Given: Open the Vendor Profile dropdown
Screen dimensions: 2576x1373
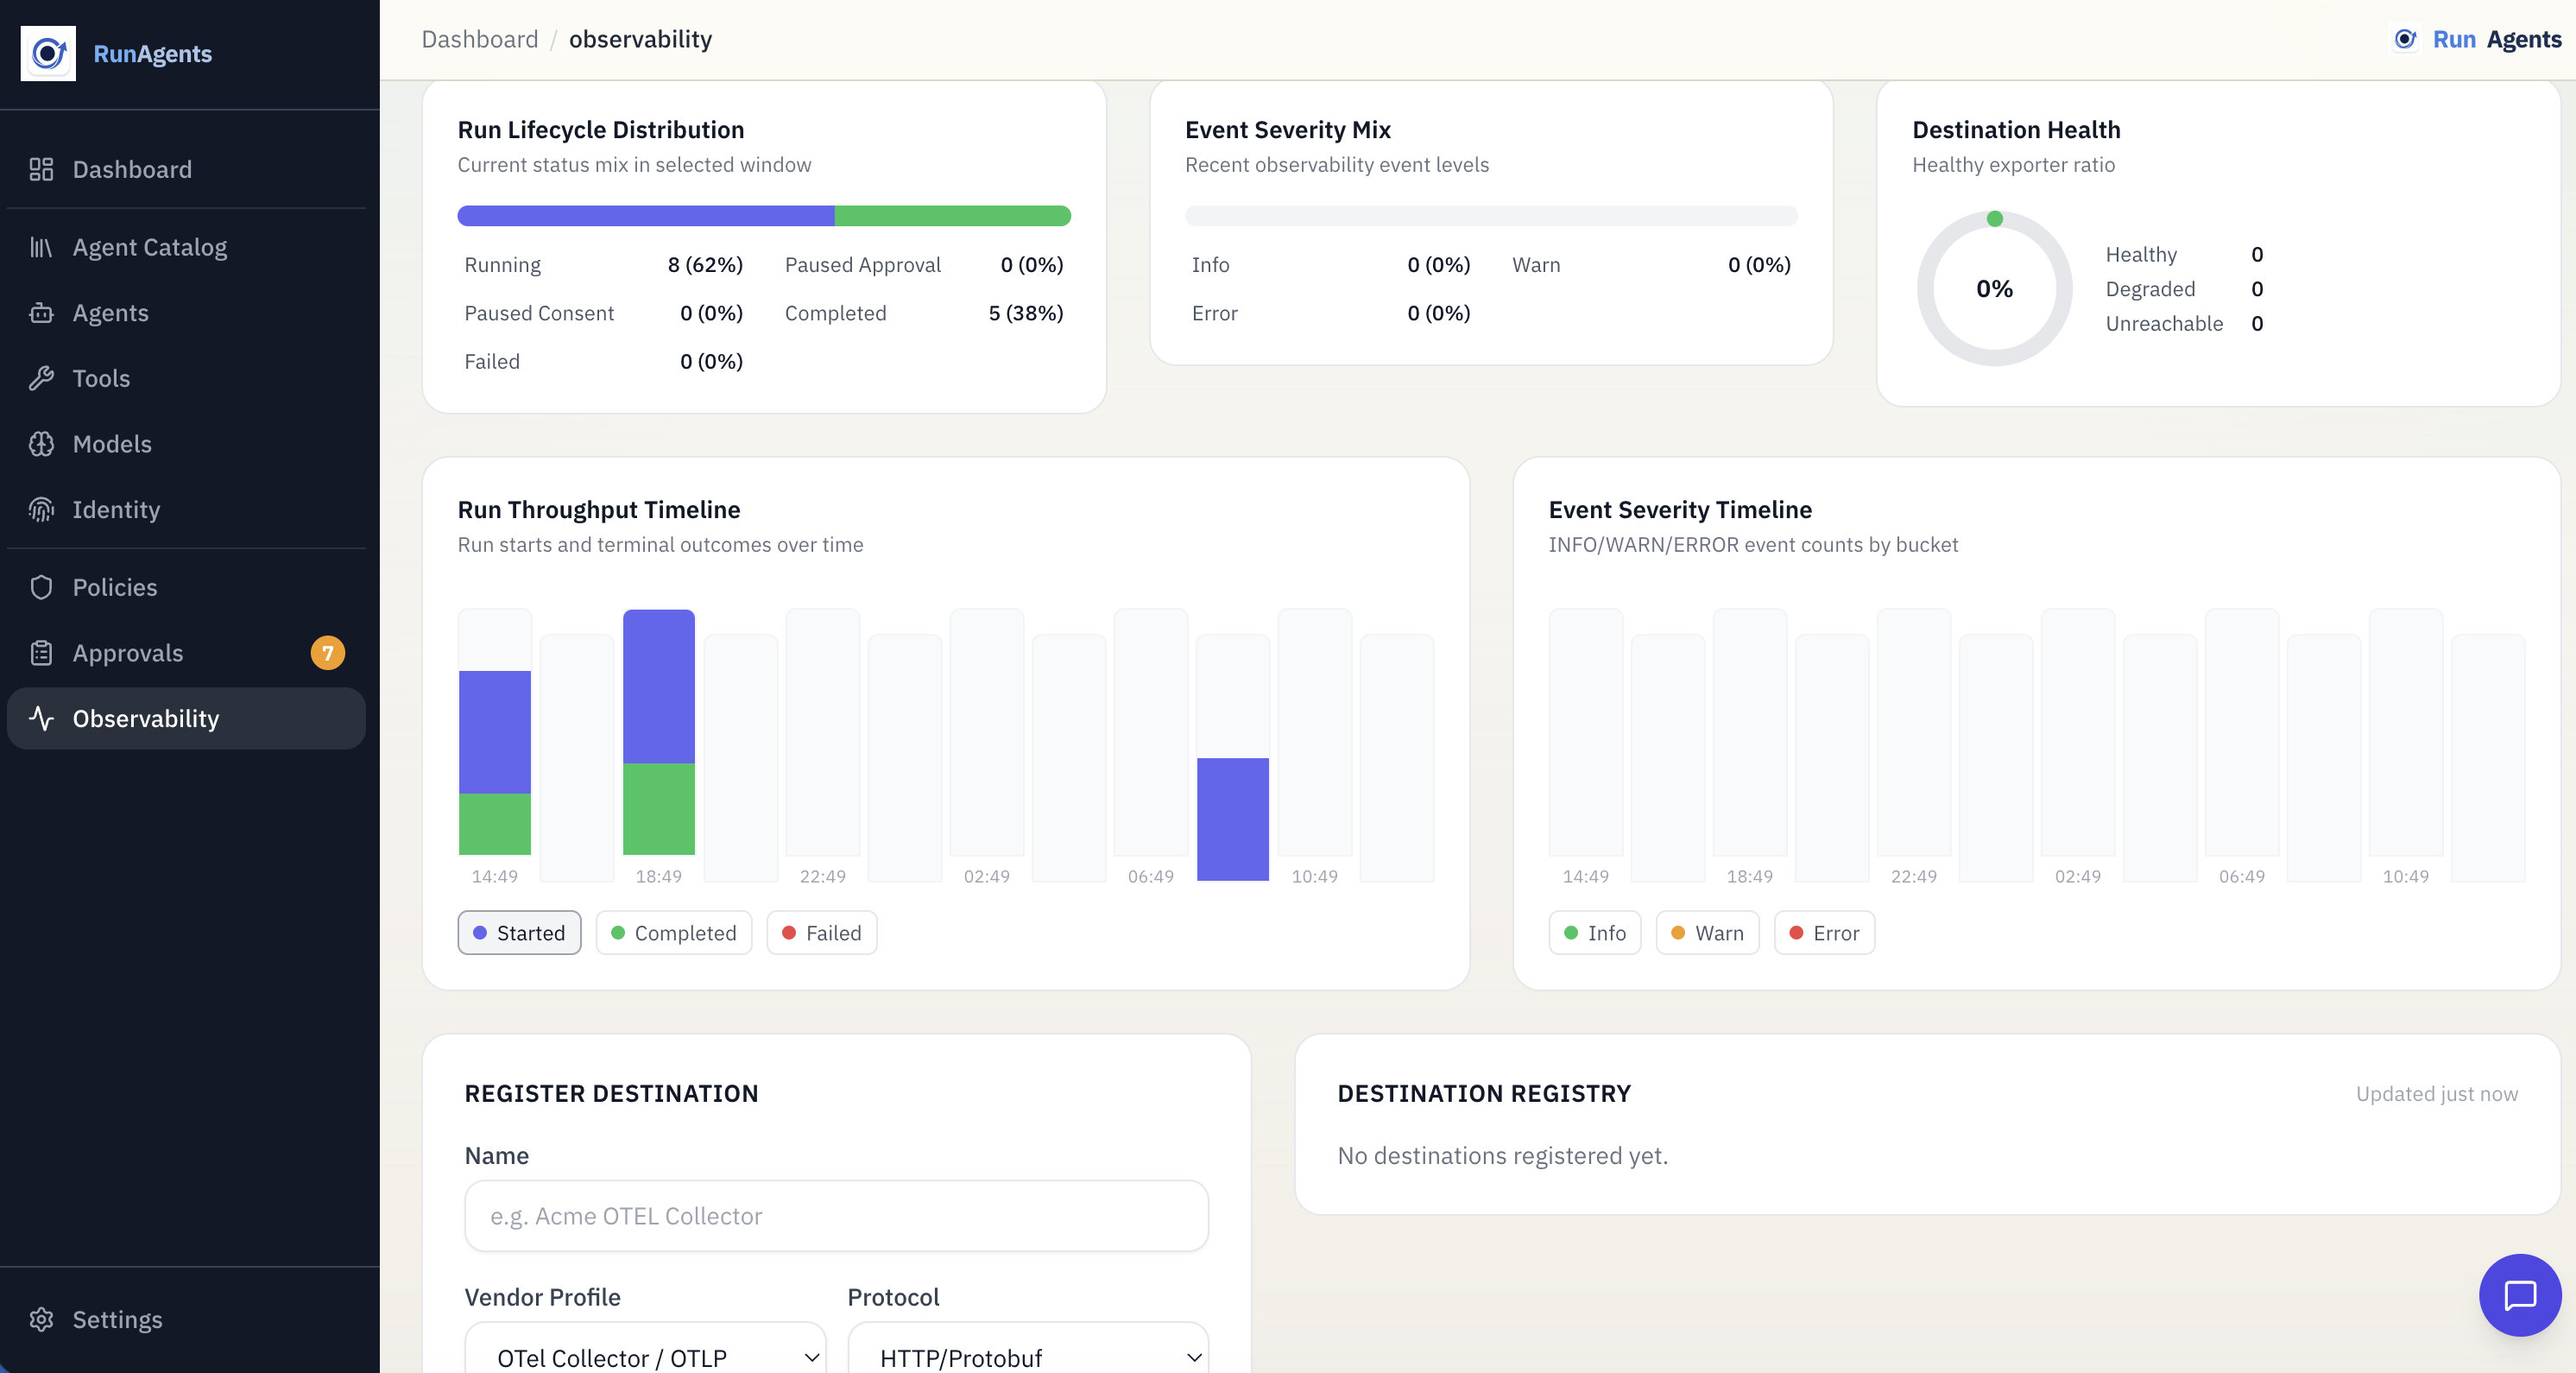Looking at the screenshot, I should pyautogui.click(x=644, y=1355).
